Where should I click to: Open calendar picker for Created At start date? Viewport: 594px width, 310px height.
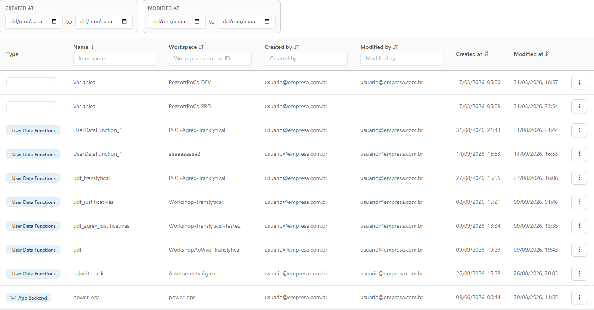(x=55, y=21)
